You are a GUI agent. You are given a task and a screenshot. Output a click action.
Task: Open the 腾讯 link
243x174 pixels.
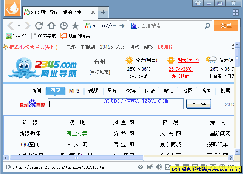tap(217, 123)
